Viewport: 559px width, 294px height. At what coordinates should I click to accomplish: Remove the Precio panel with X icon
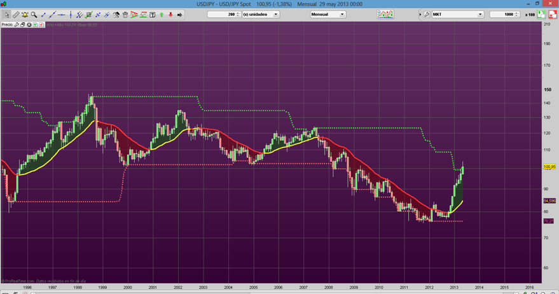[x=29, y=25]
